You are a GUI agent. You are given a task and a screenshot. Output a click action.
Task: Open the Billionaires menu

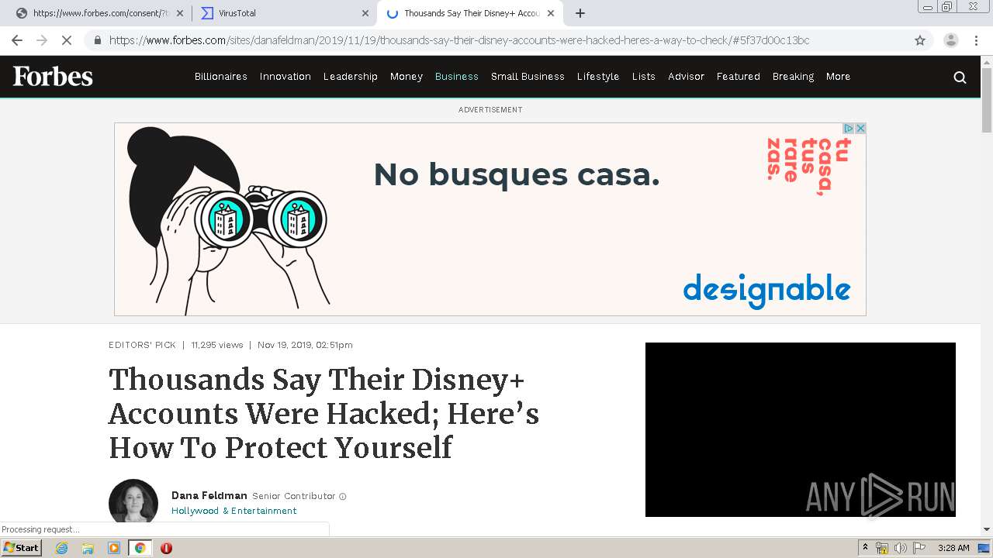(221, 77)
